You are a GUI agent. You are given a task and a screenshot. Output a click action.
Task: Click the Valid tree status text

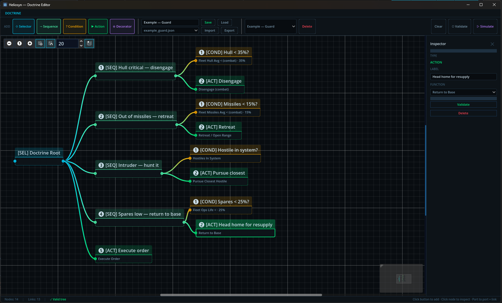58,299
